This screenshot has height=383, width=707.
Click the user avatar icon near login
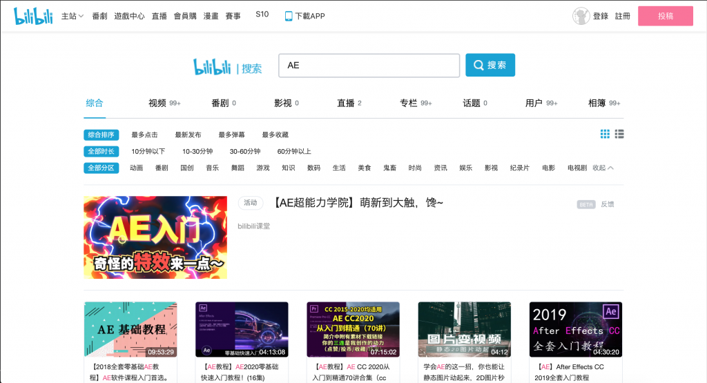[581, 16]
